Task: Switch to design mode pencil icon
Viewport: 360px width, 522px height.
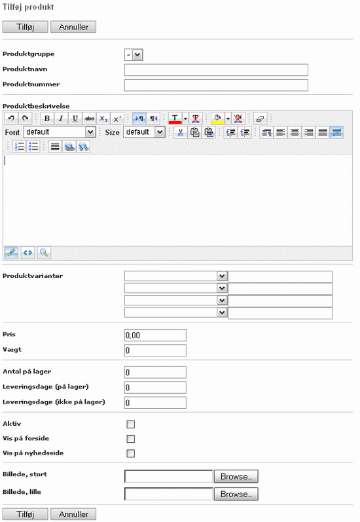Action: [11, 252]
